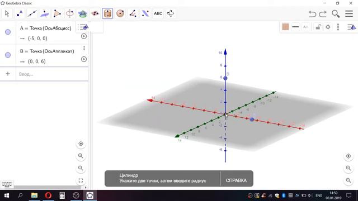Screen dimensions: 358x201
Task: Toggle the 3D view style bar
Action: (x=351, y=27)
